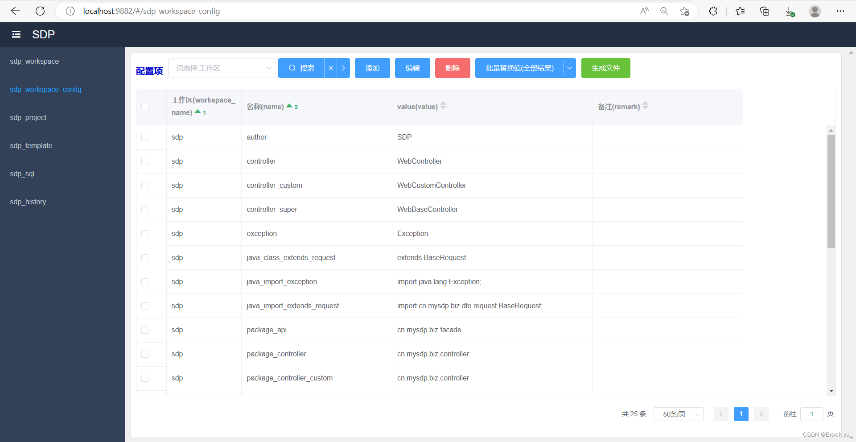Select the exception row checkbox

click(145, 234)
